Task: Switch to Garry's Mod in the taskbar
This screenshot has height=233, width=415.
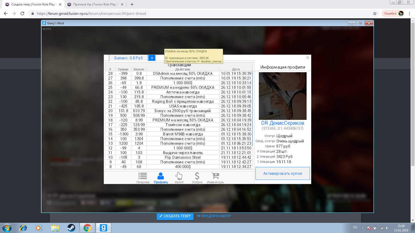Action: 103,228
